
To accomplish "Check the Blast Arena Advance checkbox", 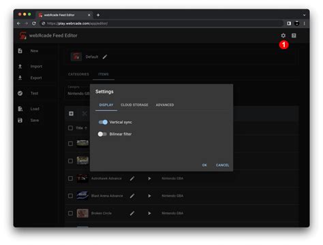I will [x=70, y=196].
